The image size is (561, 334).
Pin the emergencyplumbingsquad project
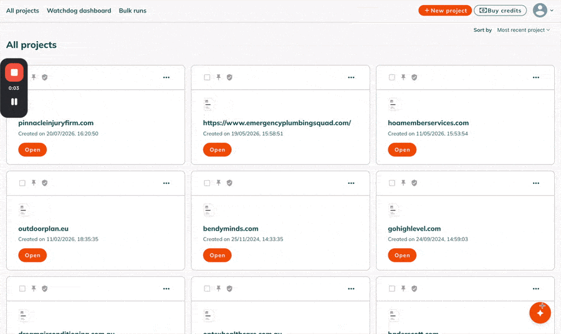coord(218,77)
